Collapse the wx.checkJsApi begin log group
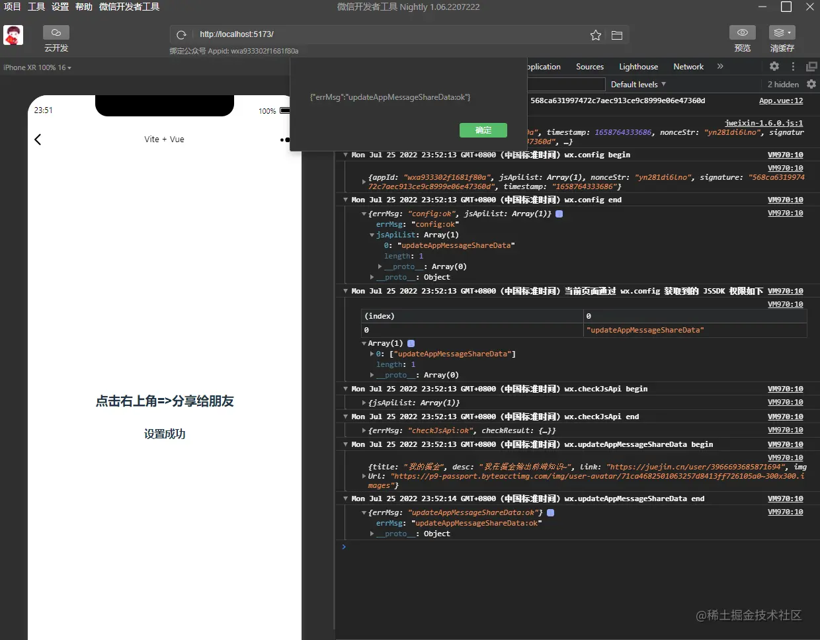Viewport: 820px width, 640px height. 345,389
